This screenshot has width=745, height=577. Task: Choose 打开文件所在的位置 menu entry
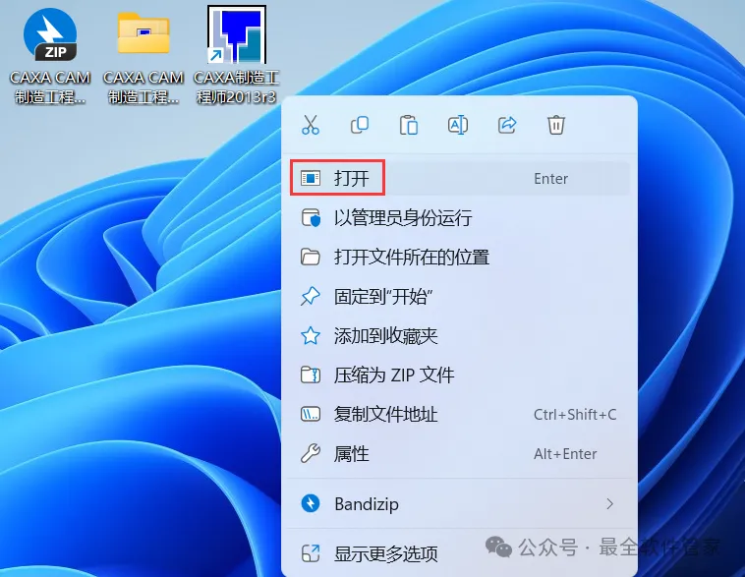(x=459, y=258)
